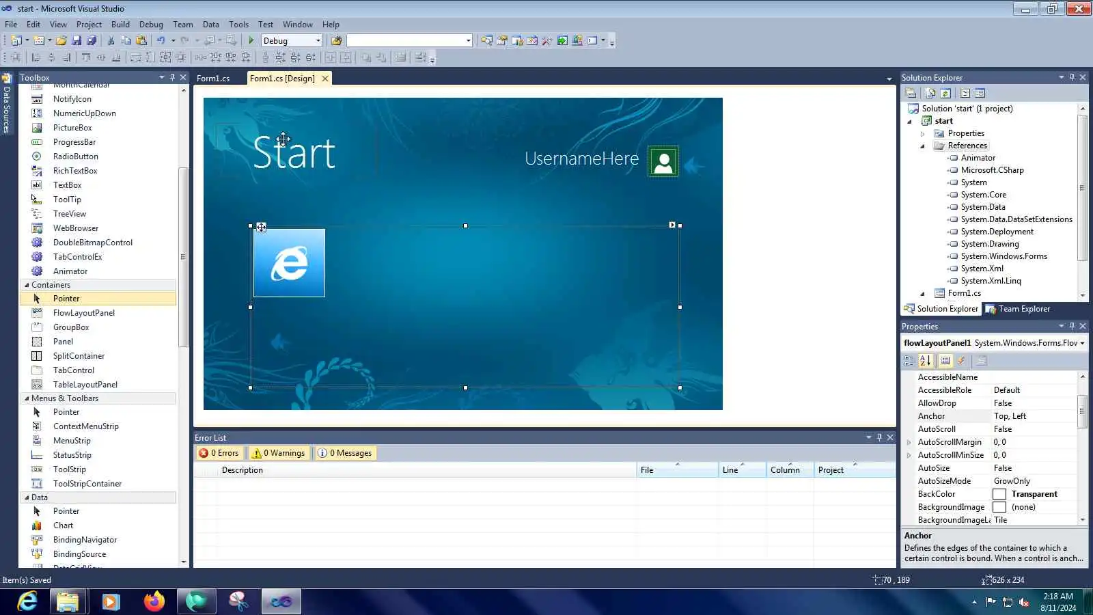Viewport: 1093px width, 615px height.
Task: Save the current file with the floppy icon
Action: pyautogui.click(x=77, y=41)
